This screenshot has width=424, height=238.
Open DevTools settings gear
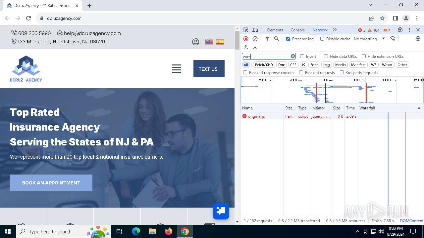click(x=400, y=30)
